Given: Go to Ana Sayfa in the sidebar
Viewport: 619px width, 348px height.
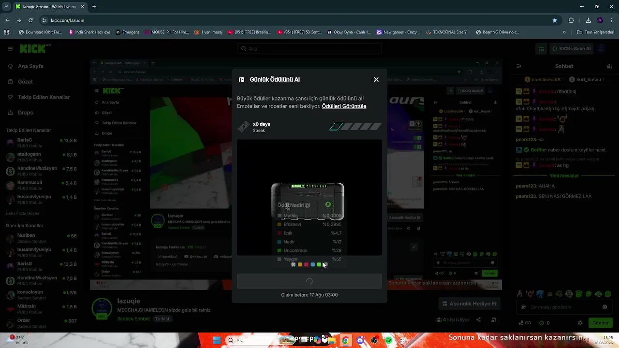Looking at the screenshot, I should click(x=30, y=66).
